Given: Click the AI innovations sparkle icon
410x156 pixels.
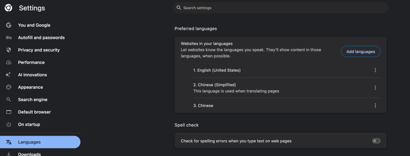Looking at the screenshot, I should click(x=9, y=75).
